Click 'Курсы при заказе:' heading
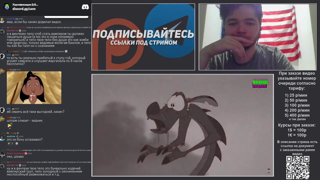Viewport: 320px width, 180px height. point(297,125)
